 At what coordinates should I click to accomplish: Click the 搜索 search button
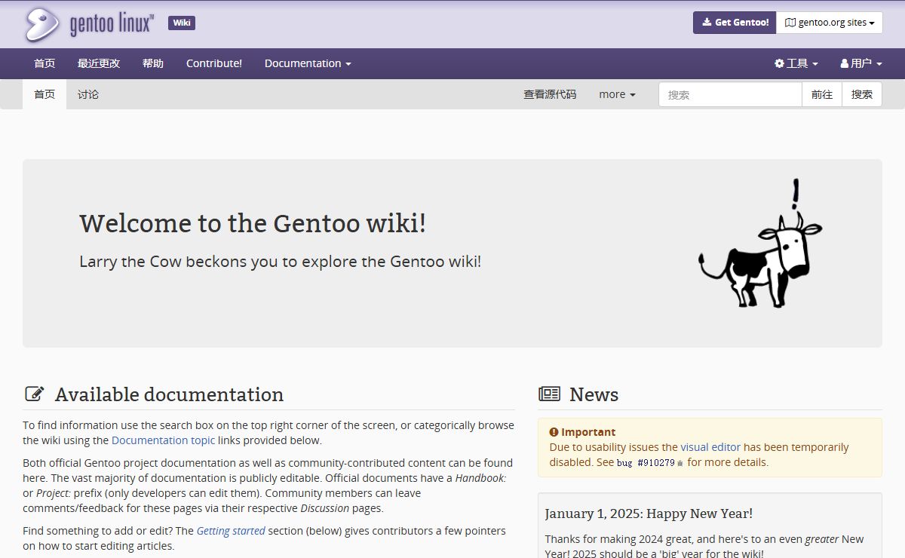pos(862,94)
